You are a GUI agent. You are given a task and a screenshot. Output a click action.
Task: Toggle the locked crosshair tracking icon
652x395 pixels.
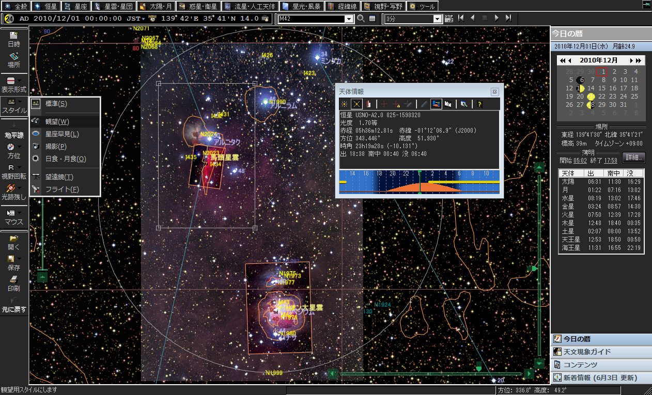[x=397, y=104]
